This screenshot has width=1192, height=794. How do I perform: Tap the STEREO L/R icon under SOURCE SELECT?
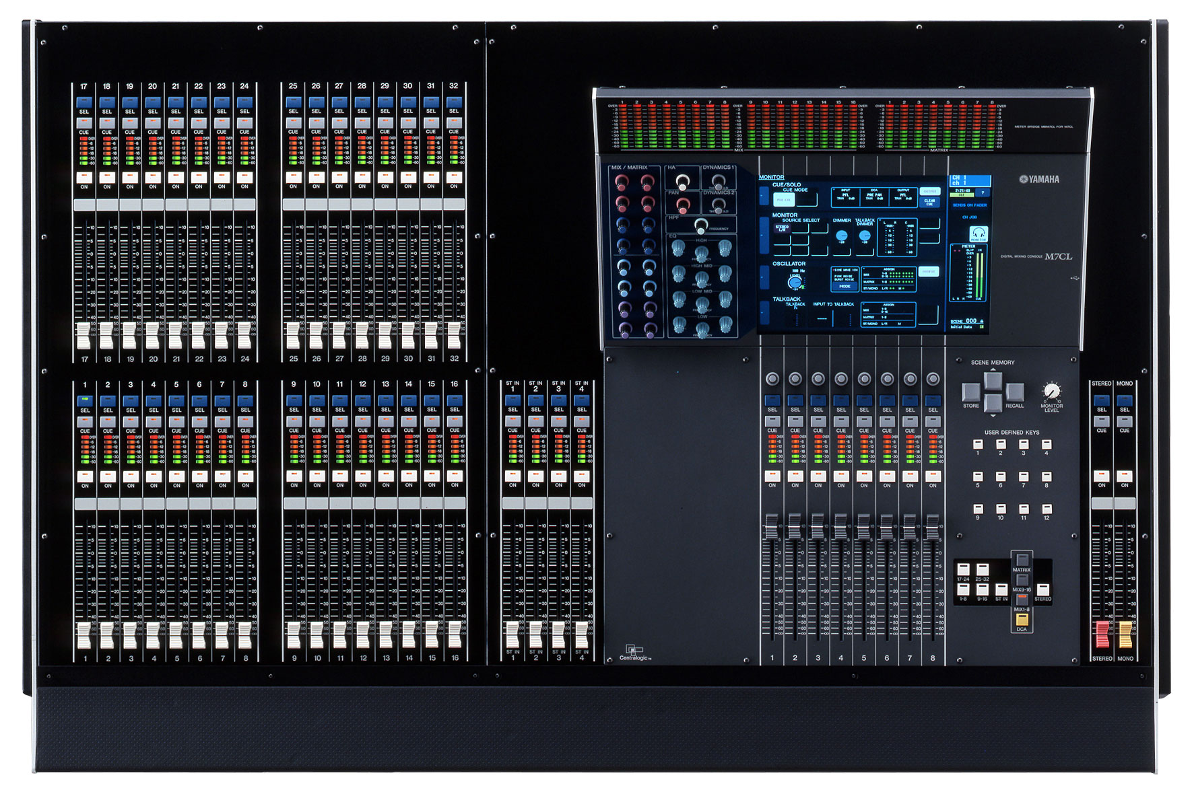click(x=782, y=228)
